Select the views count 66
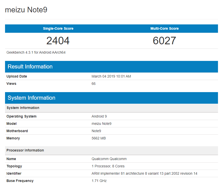This screenshot has height=188, width=220. coord(94,84)
